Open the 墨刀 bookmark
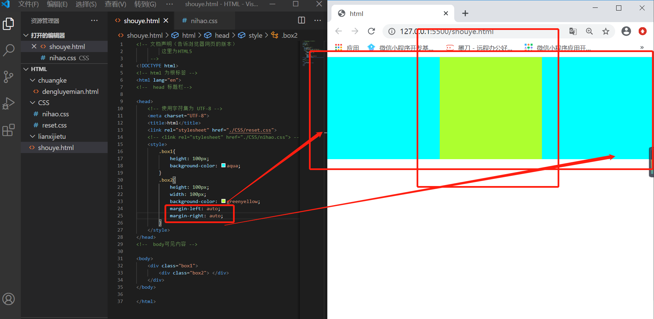 tap(479, 48)
